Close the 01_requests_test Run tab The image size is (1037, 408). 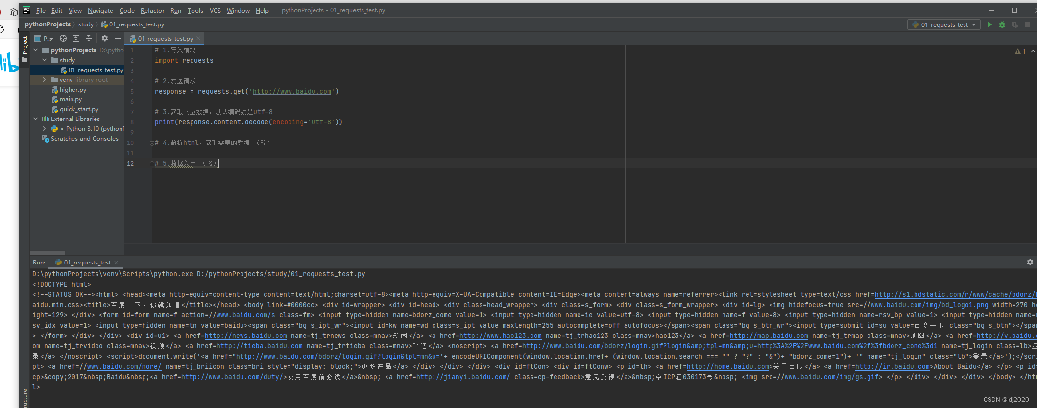tap(116, 263)
